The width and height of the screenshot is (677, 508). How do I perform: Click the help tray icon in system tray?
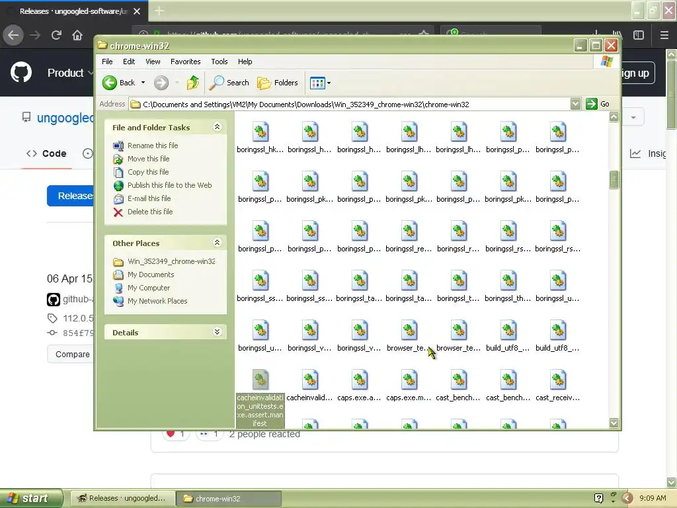pyautogui.click(x=598, y=498)
